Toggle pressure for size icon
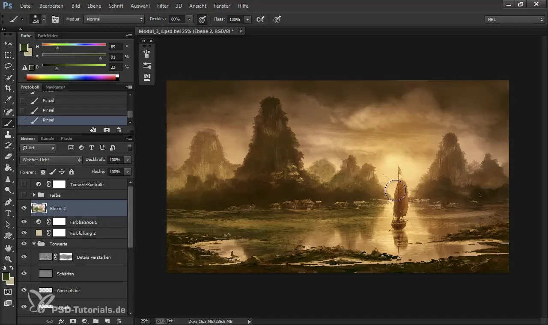This screenshot has width=548, height=325. pyautogui.click(x=277, y=19)
